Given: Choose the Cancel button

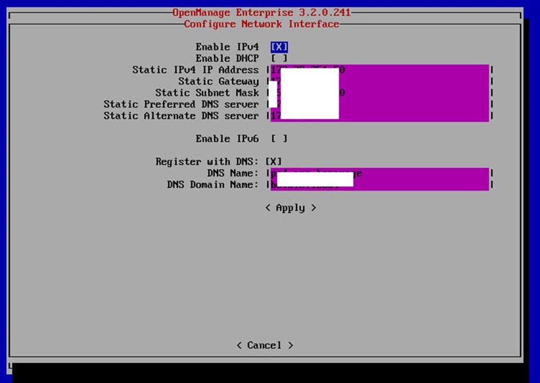Looking at the screenshot, I should (265, 345).
